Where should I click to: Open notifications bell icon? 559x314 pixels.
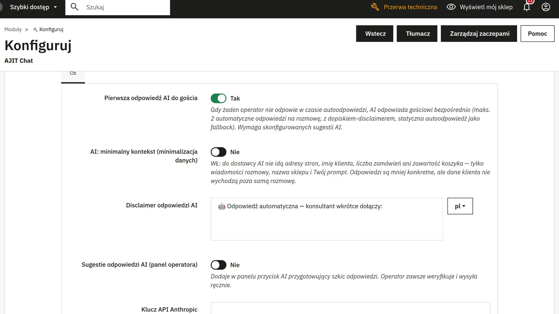[527, 7]
